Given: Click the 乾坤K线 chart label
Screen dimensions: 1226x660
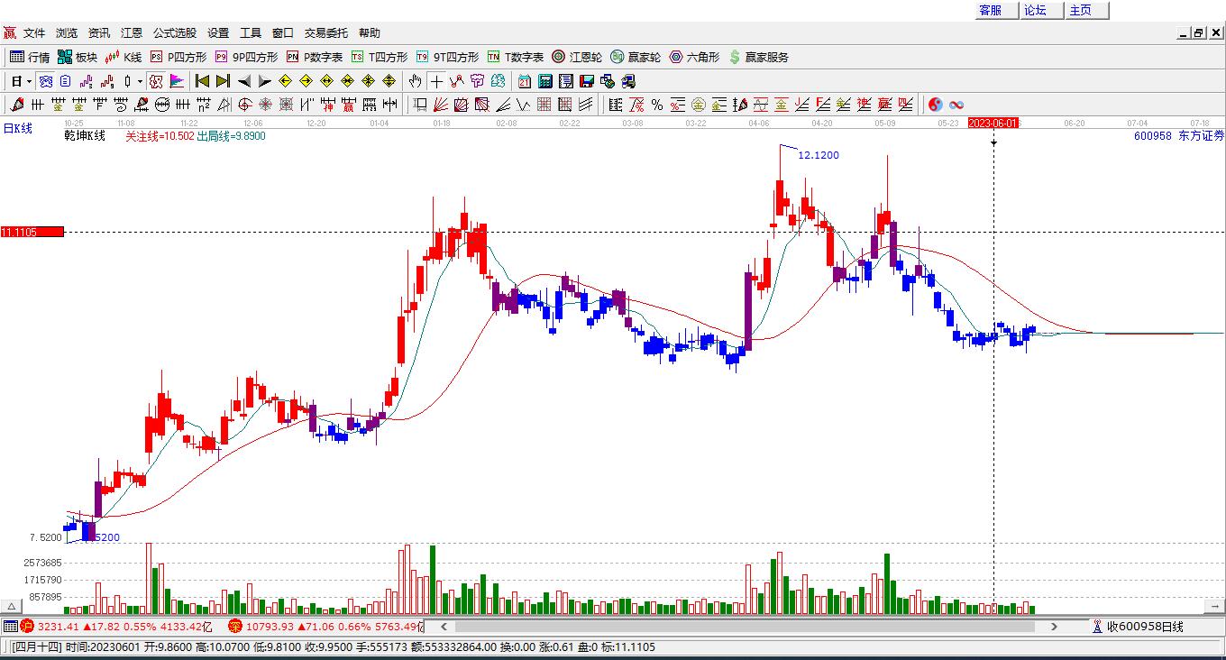Looking at the screenshot, I should [85, 136].
